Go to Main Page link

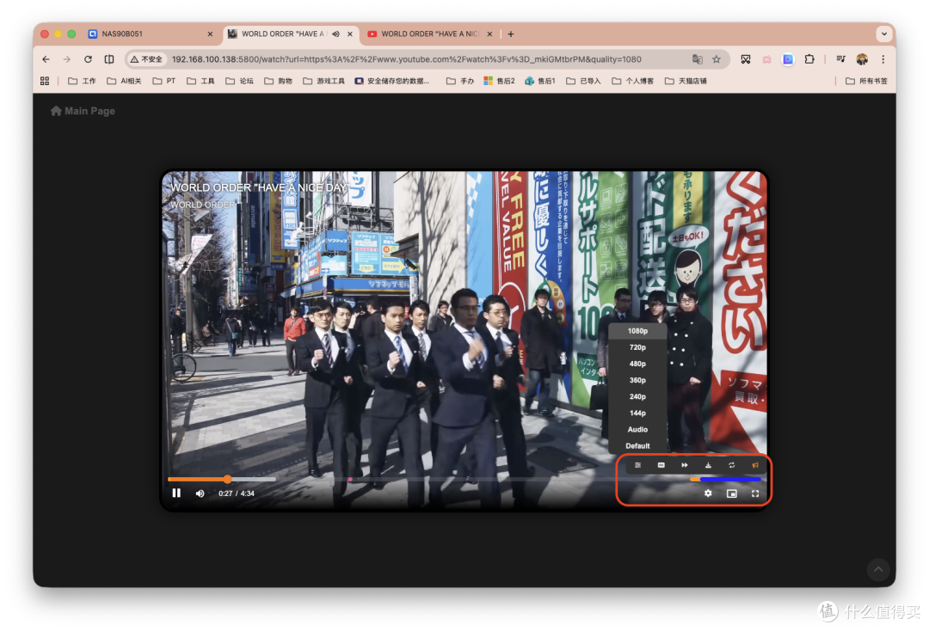(83, 111)
